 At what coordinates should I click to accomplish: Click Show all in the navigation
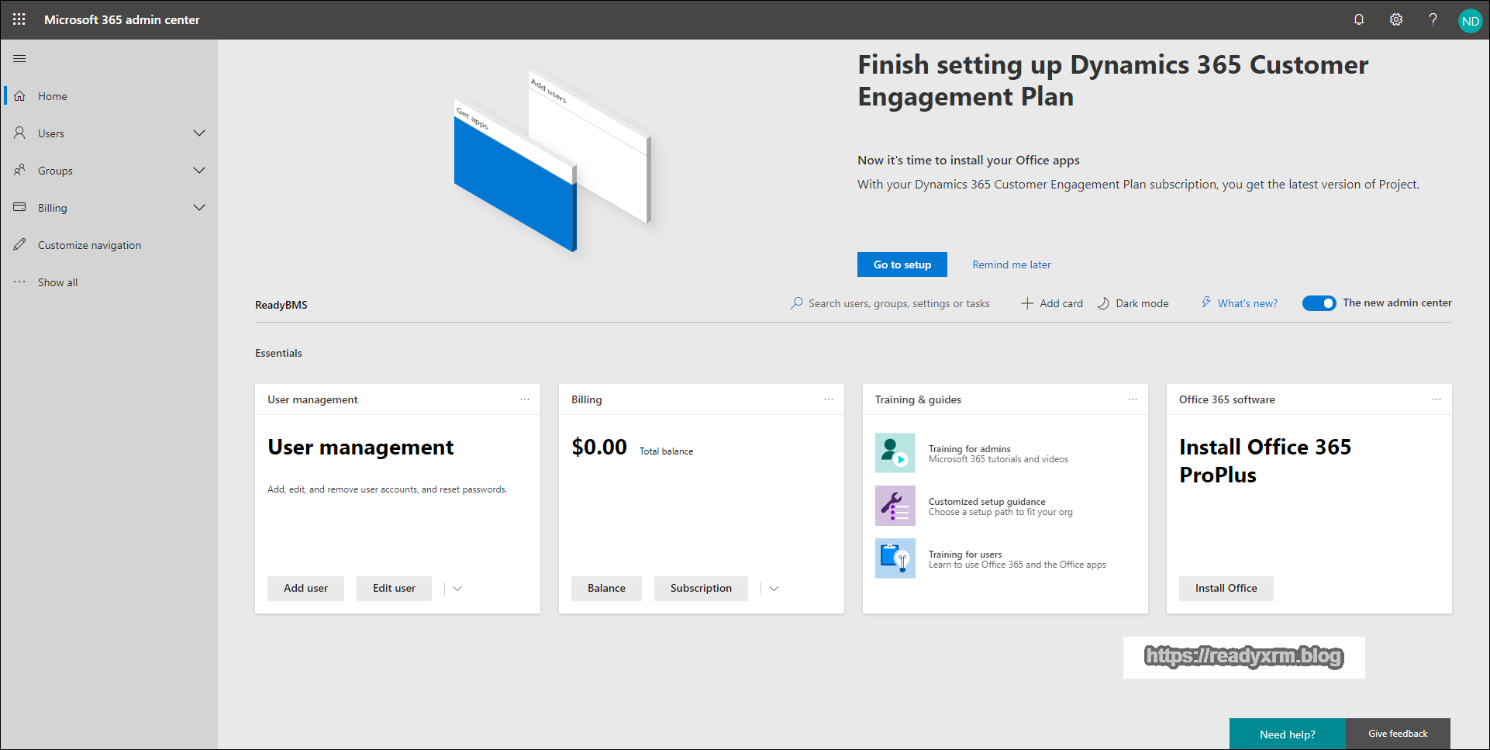[x=57, y=282]
